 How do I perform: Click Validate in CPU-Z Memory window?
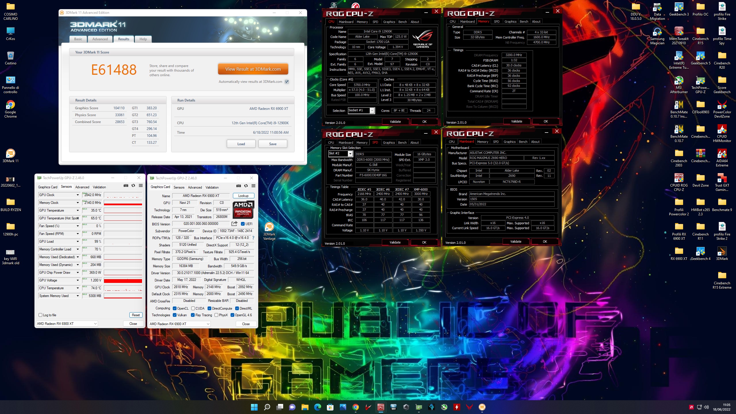tap(516, 121)
